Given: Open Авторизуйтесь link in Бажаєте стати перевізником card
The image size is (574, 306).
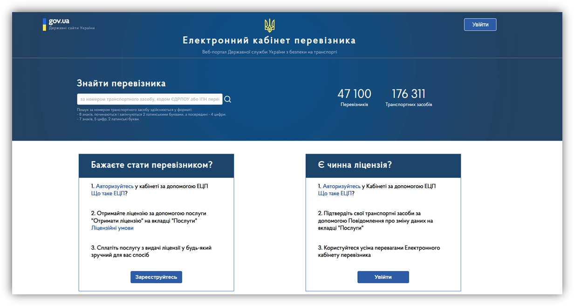Looking at the screenshot, I should [115, 186].
